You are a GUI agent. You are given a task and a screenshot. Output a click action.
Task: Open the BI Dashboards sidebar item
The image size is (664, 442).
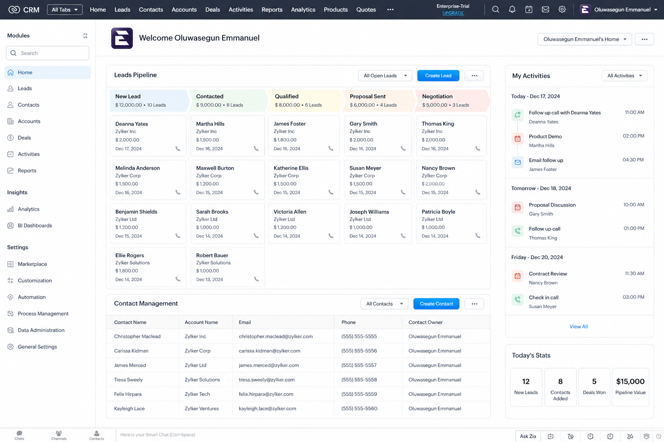click(48, 225)
